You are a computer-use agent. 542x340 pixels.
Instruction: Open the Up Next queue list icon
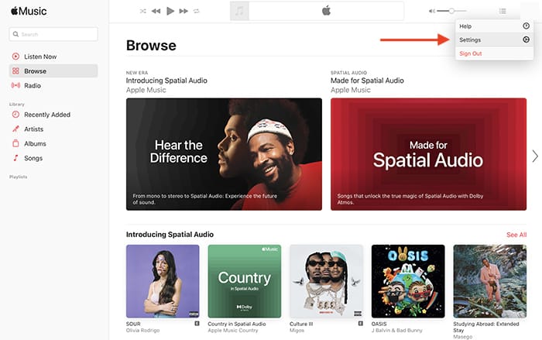(503, 11)
